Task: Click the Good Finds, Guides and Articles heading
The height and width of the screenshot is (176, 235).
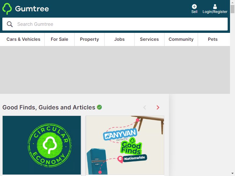Action: click(49, 107)
